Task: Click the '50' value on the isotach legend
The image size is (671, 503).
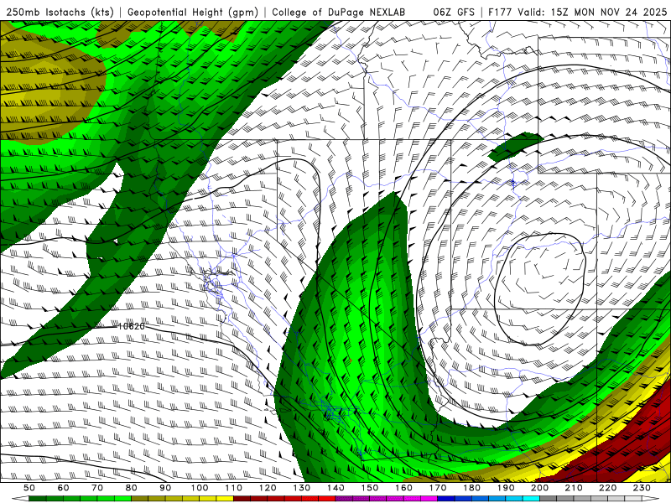Action: 29,488
